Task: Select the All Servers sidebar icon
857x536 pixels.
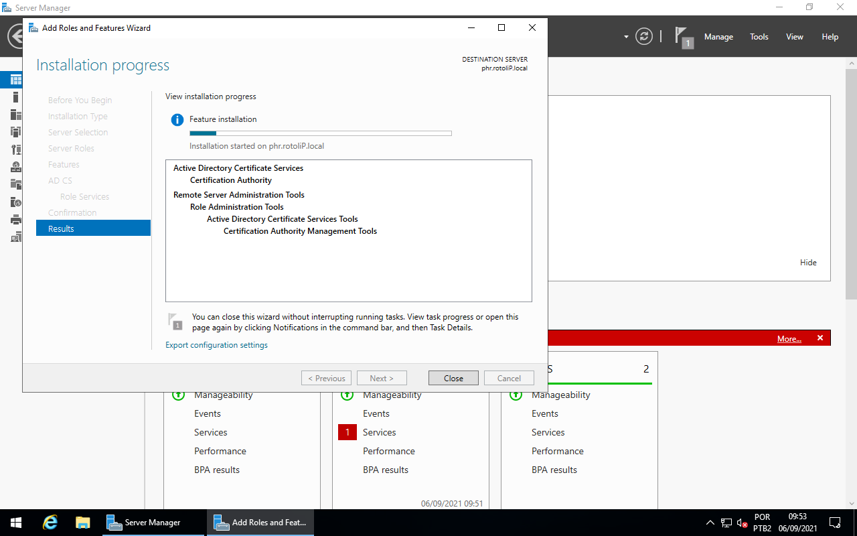Action: (x=15, y=115)
